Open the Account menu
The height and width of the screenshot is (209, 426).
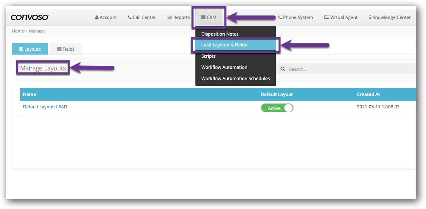(106, 17)
